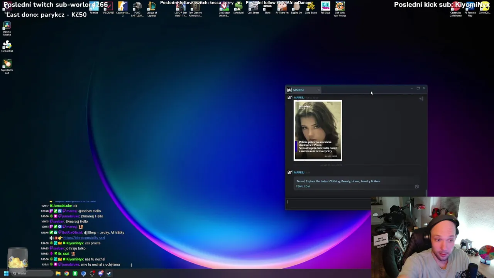Launch the VALORANT desktop icon
This screenshot has height=278, width=494.
[108, 8]
